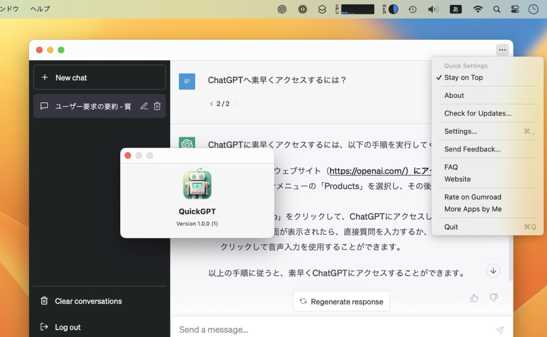The height and width of the screenshot is (337, 547).
Task: Click the QuickGPT robot logo in About window
Action: click(x=197, y=185)
